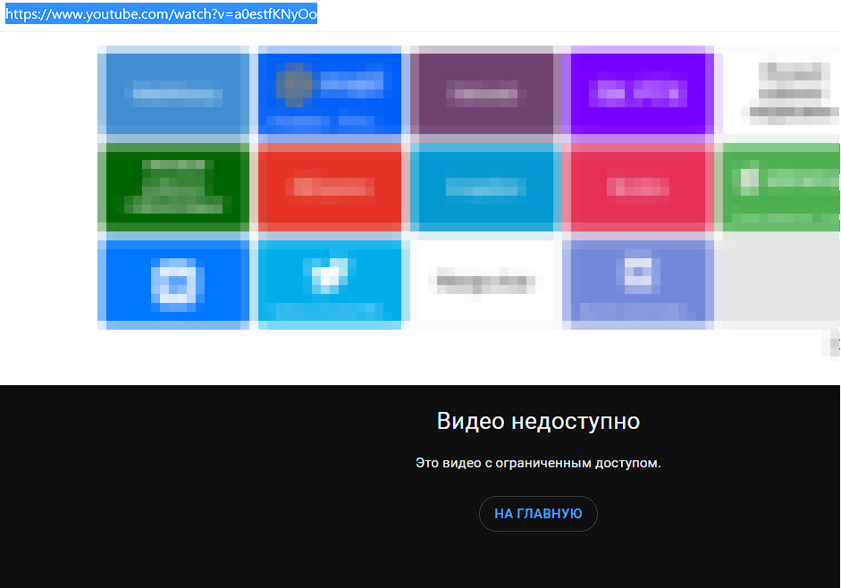Click the pink-crimson tile
Image resolution: width=841 pixels, height=588 pixels.
[x=638, y=186]
